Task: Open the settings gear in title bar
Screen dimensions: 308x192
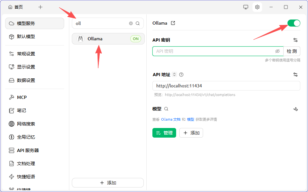Action: 257,7
